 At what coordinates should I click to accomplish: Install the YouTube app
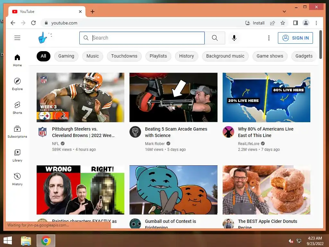tap(255, 23)
